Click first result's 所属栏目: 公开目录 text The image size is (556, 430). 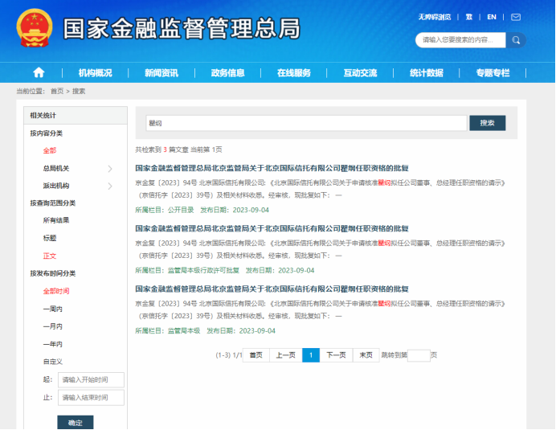pos(165,210)
